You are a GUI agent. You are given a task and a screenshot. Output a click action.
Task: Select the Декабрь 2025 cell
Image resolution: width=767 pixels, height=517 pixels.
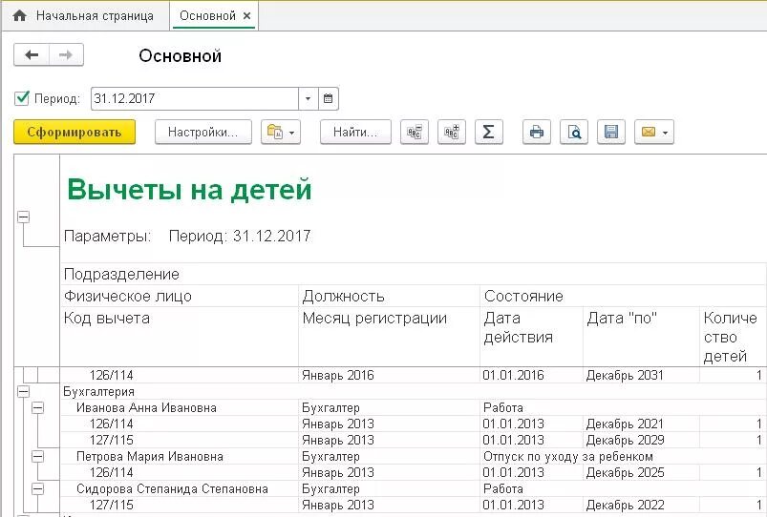[641, 472]
